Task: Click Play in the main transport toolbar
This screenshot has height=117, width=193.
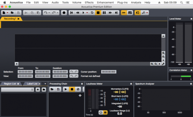Action: point(83,13)
